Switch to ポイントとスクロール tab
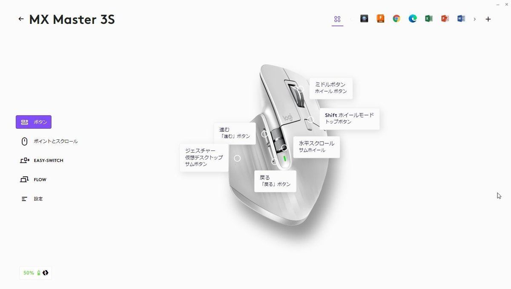Image resolution: width=511 pixels, height=289 pixels. (49, 141)
